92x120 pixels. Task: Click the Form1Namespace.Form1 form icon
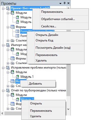click(17, 31)
